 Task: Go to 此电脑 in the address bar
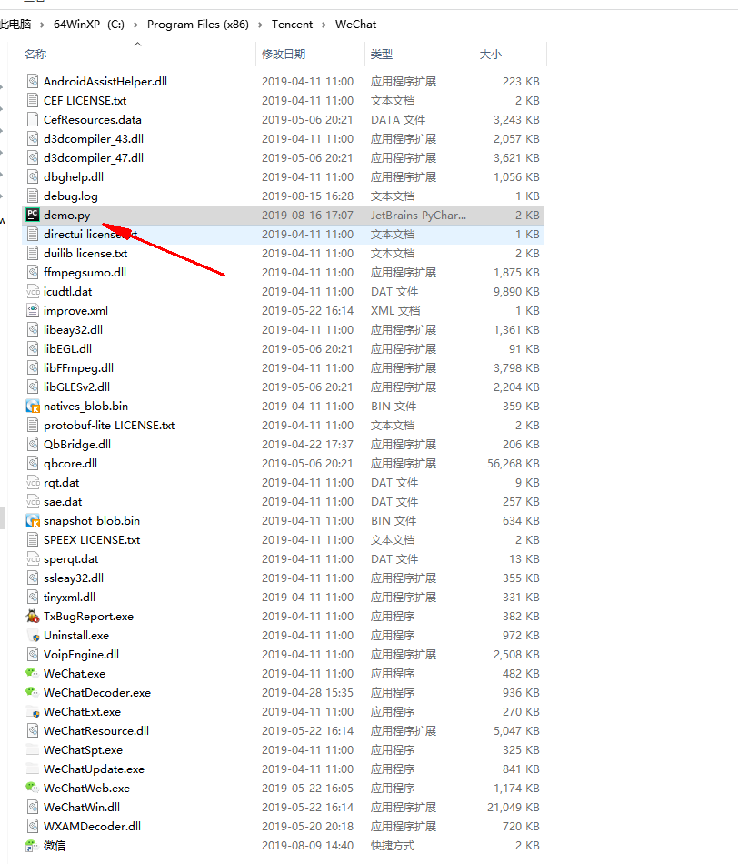click(15, 25)
